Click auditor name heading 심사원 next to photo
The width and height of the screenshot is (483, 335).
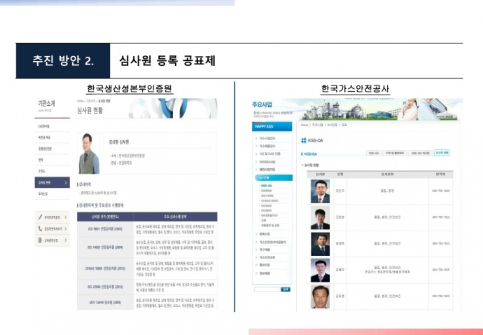[119, 142]
